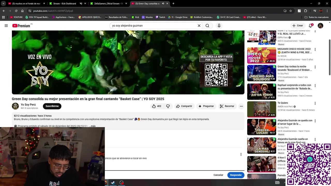Open AppSorteos bookmark
Image resolution: width=331 pixels, height=186 pixels.
pyautogui.click(x=63, y=17)
